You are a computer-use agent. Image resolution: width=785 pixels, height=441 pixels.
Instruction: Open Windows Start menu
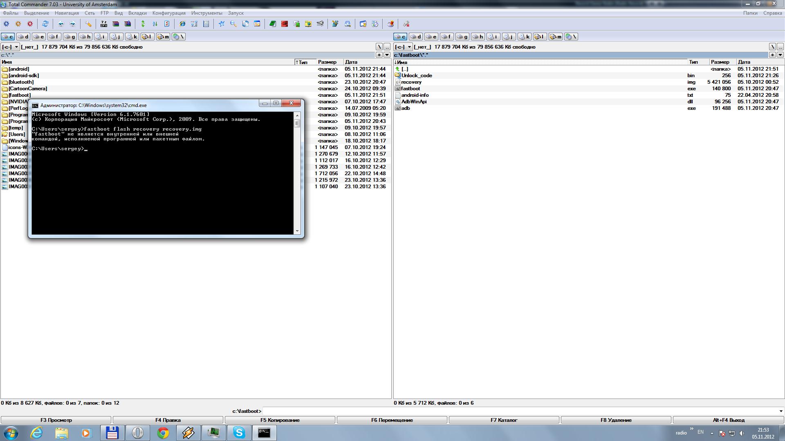[11, 433]
